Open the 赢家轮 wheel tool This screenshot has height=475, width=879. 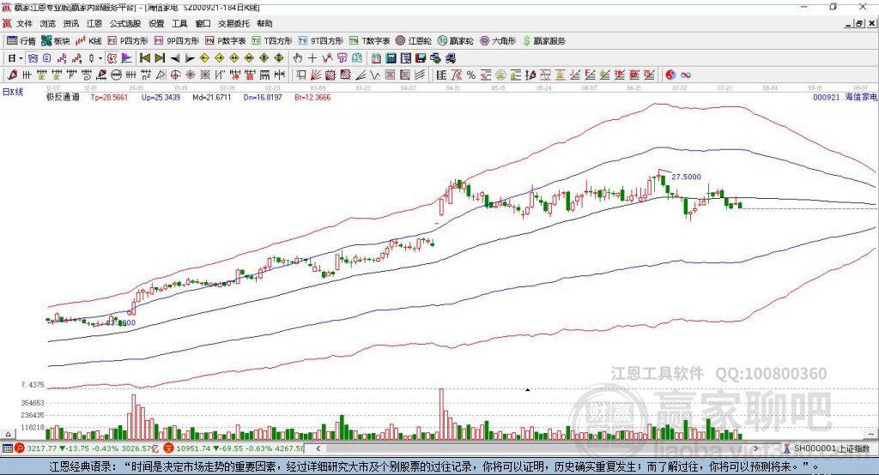[x=455, y=41]
